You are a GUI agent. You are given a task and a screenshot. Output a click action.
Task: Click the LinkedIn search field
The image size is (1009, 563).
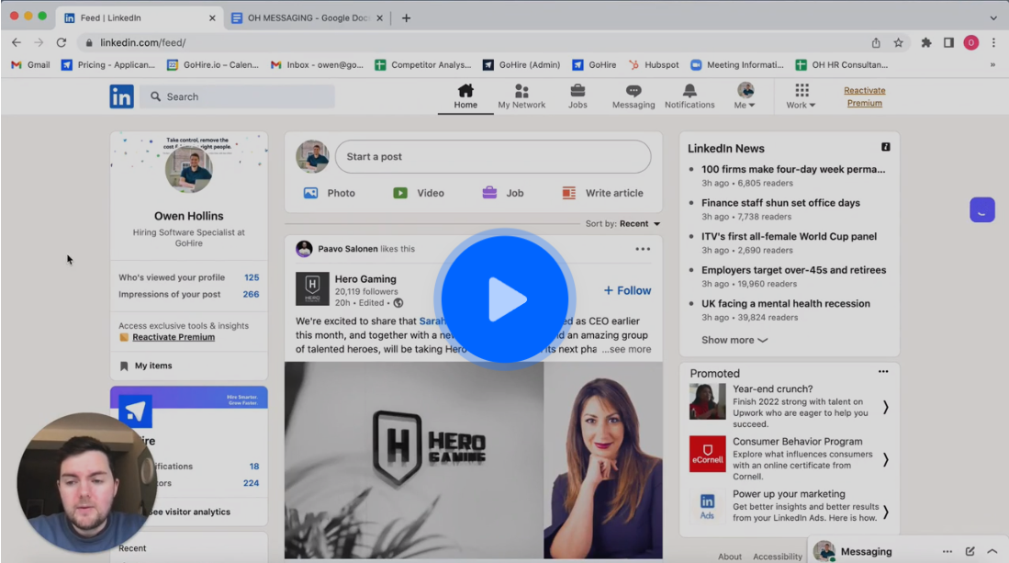pos(238,96)
